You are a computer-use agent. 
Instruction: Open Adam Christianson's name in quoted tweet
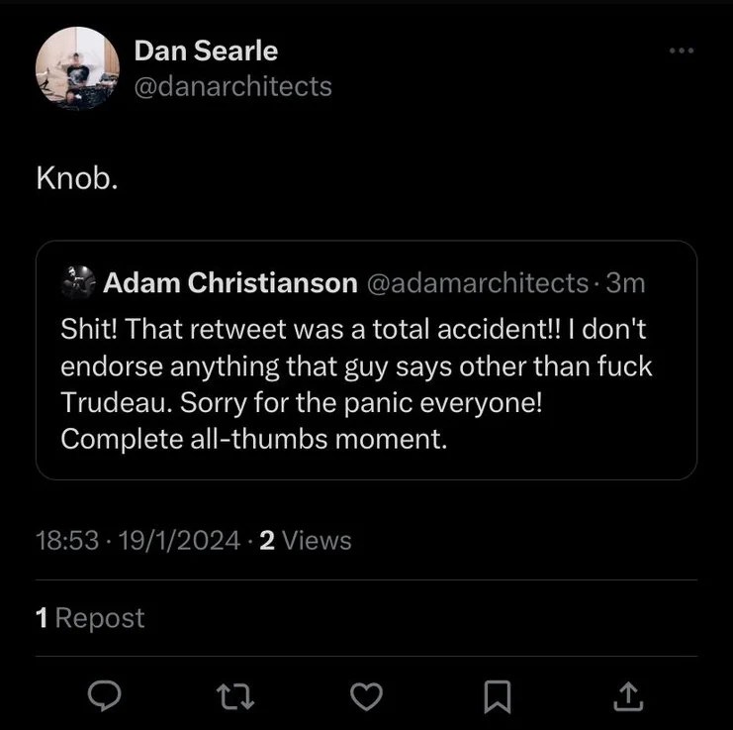pos(229,283)
